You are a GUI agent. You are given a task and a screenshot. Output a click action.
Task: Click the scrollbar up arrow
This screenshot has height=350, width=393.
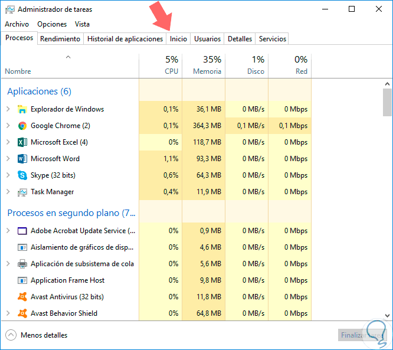tap(387, 84)
